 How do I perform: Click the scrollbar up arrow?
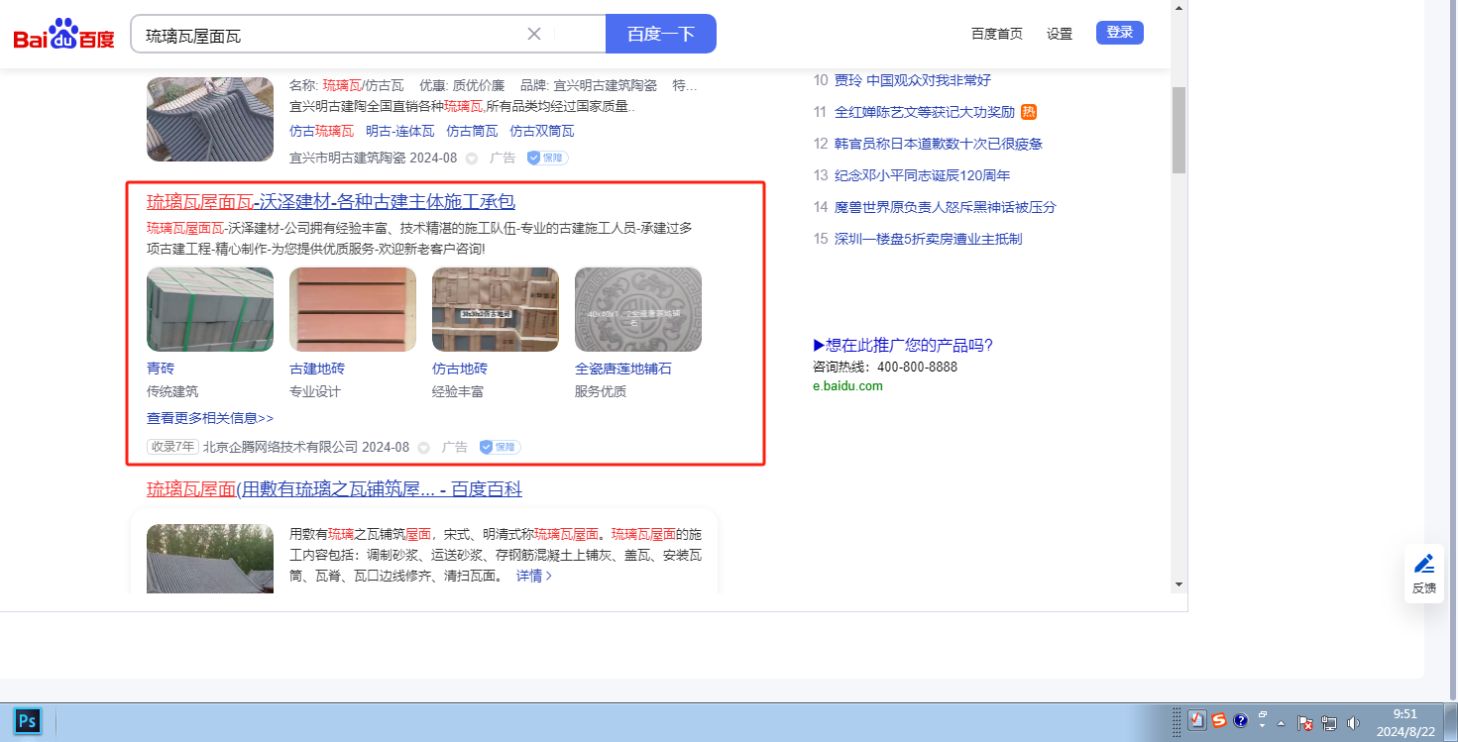coord(1178,8)
